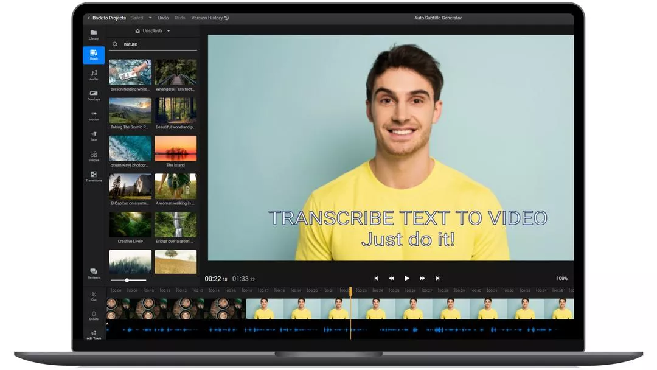Select the Shapes panel icon
Viewport: 657px width, 370px height.
point(93,156)
